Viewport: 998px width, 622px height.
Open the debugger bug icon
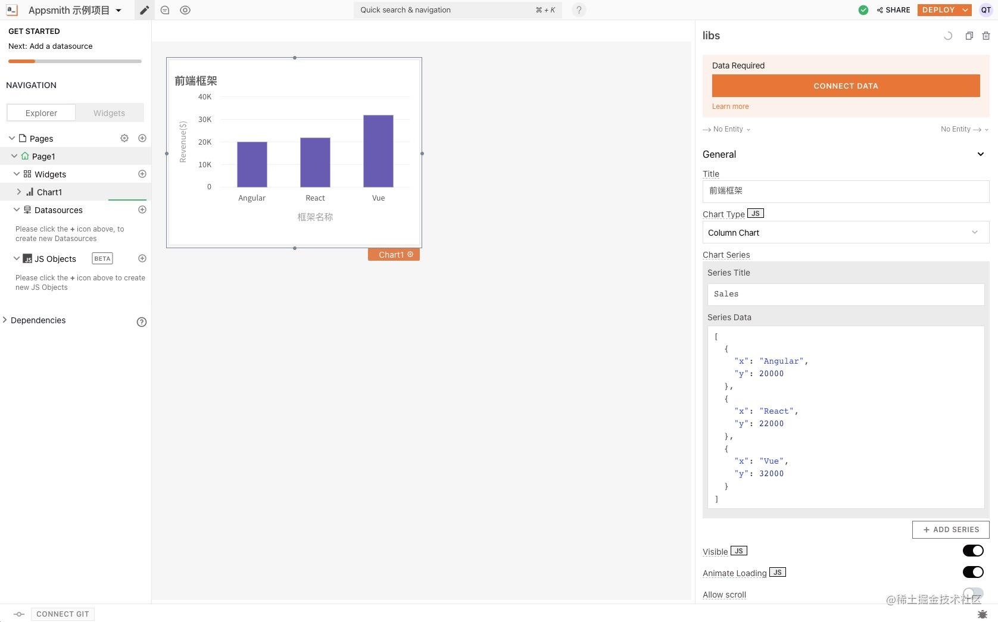(x=983, y=614)
